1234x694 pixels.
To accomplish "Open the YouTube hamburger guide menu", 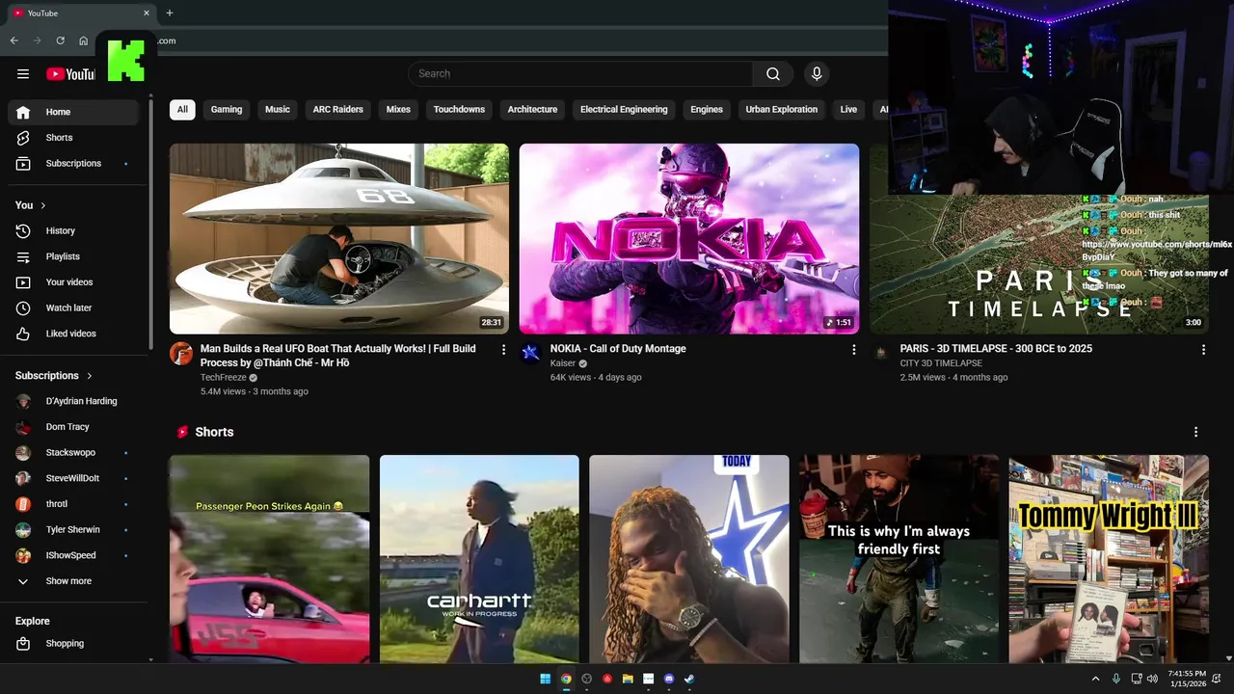I will pos(23,74).
